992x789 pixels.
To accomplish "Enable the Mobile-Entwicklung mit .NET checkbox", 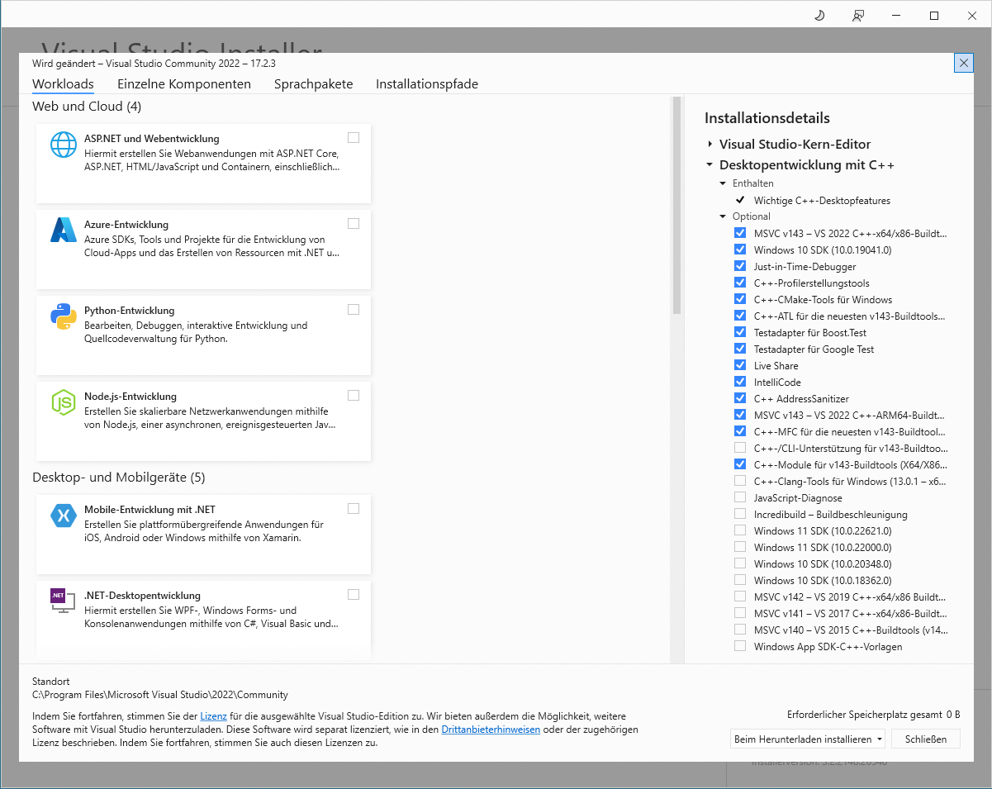I will point(354,508).
